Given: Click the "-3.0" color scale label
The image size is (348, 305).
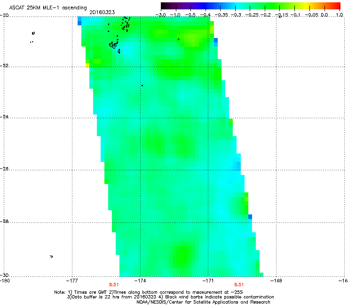Looking at the screenshot, I should [x=160, y=15].
